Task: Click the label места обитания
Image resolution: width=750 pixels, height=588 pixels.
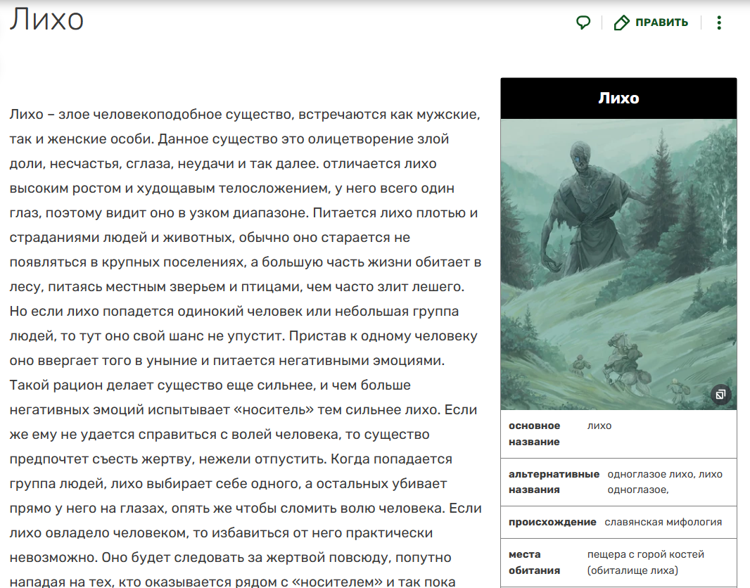Action: pyautogui.click(x=534, y=562)
